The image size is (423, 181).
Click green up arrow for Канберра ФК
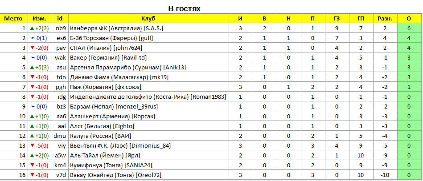coord(32,28)
